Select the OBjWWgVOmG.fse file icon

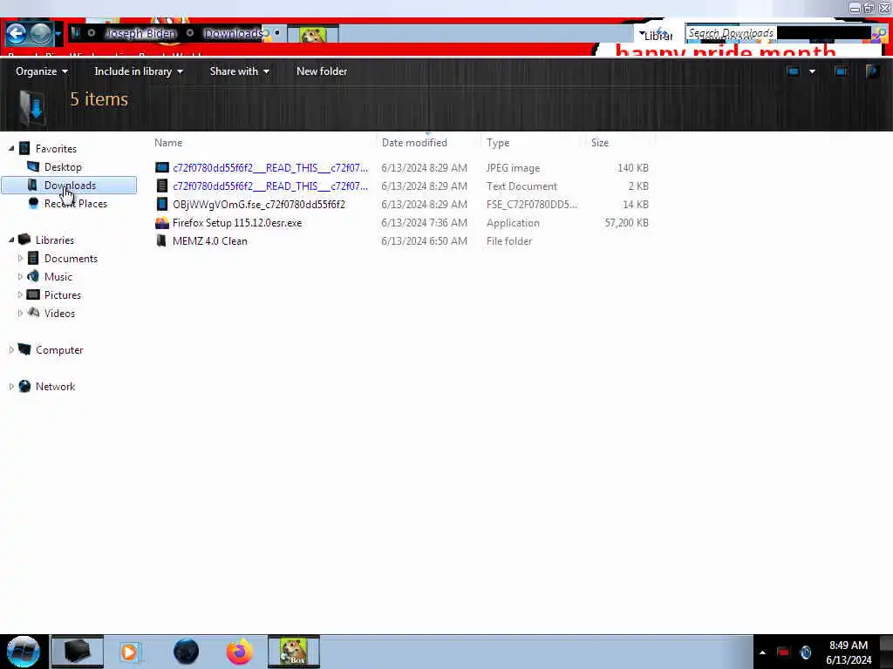tap(161, 204)
